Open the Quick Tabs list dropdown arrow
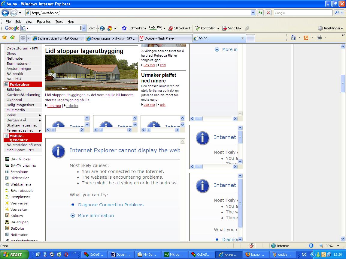The height and width of the screenshot is (259, 346). coord(29,38)
